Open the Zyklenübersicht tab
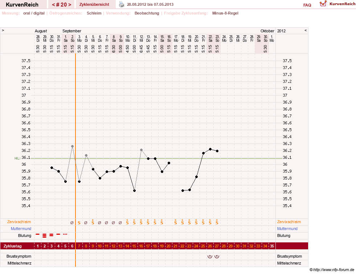This screenshot has width=356, height=274. click(94, 5)
